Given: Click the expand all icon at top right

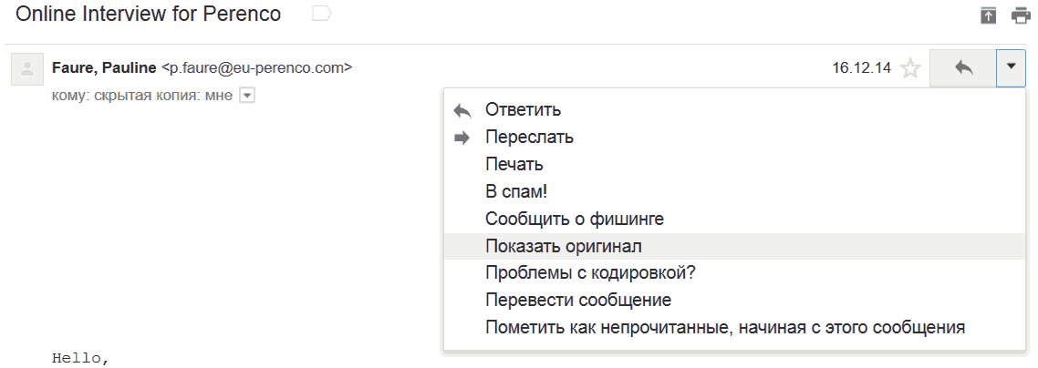Looking at the screenshot, I should (x=988, y=15).
